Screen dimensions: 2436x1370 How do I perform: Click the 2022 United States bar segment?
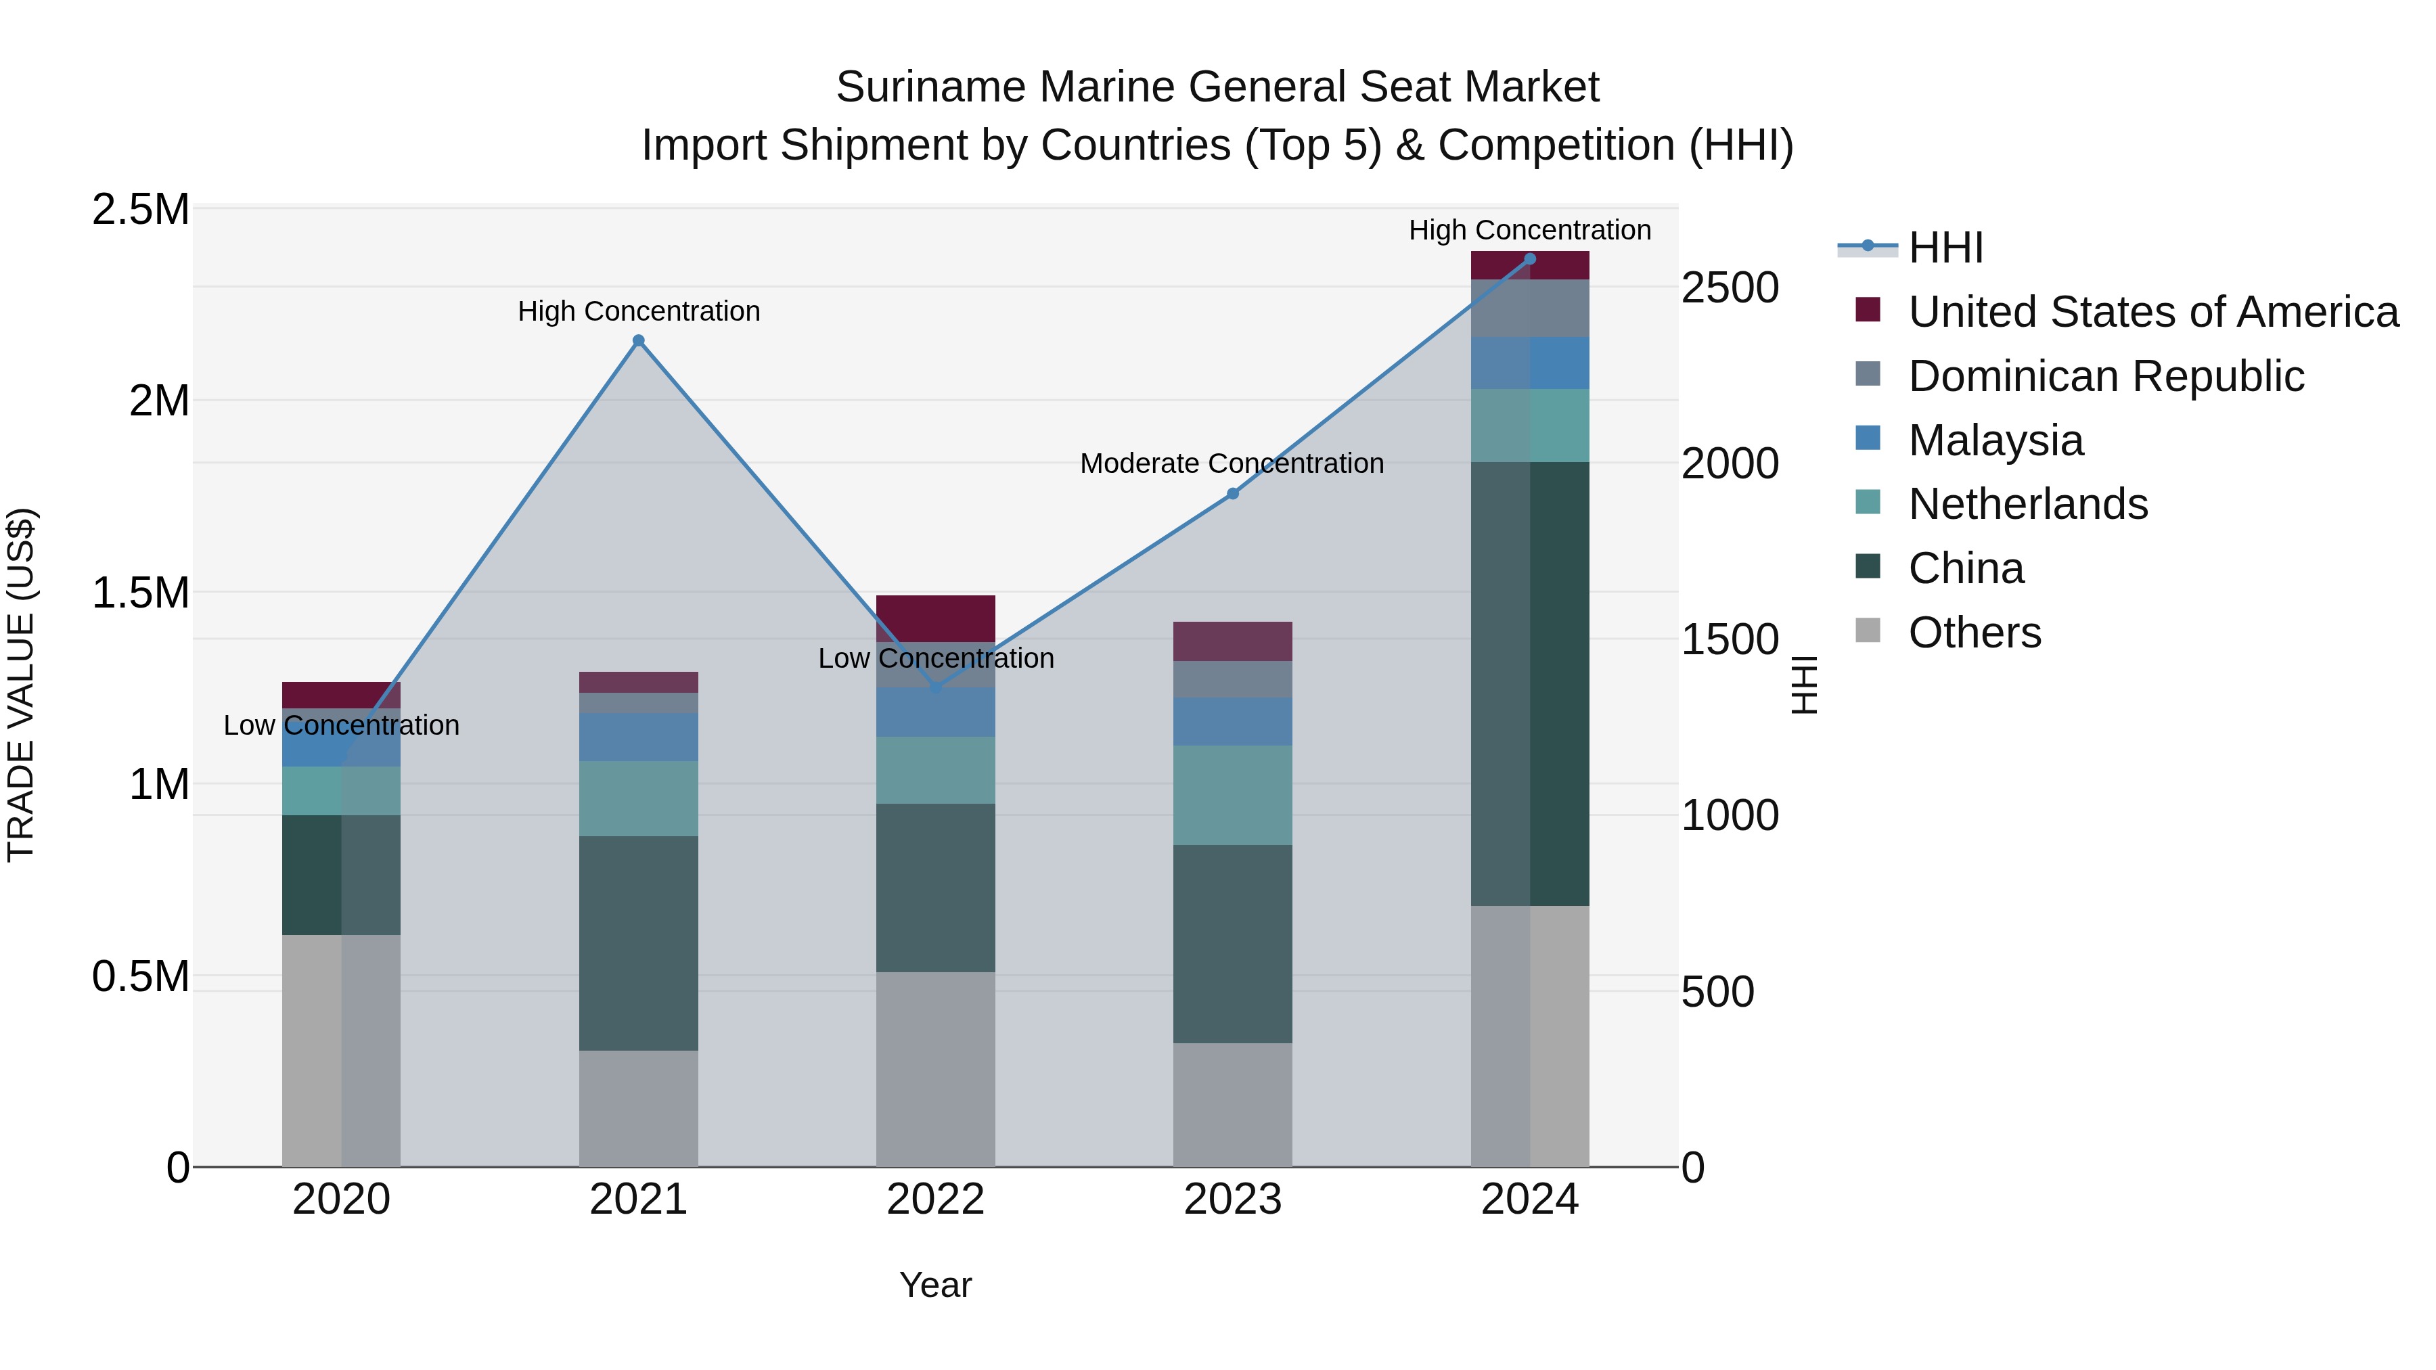point(935,618)
